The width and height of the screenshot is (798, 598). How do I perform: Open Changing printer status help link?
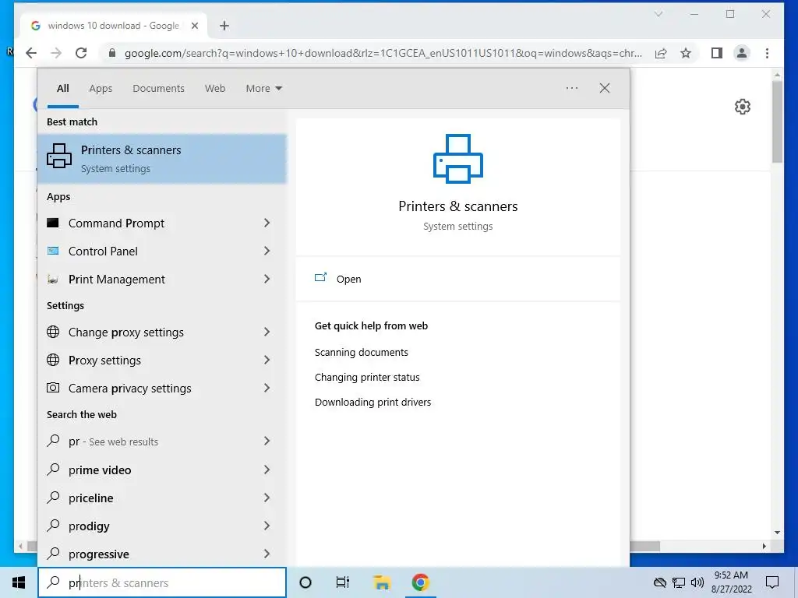click(x=367, y=378)
